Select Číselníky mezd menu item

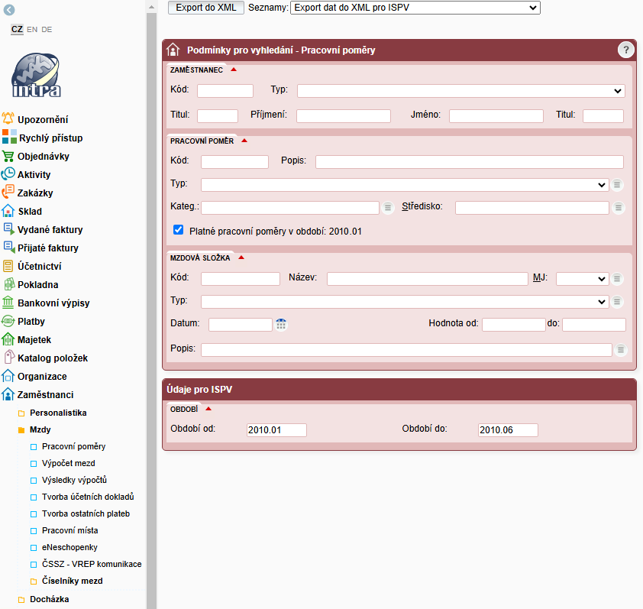[x=73, y=581]
